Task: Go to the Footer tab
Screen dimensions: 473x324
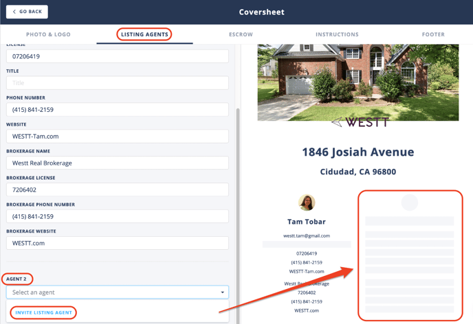Action: [433, 34]
